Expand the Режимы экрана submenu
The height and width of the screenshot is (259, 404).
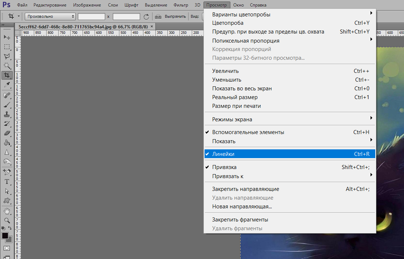(x=232, y=119)
